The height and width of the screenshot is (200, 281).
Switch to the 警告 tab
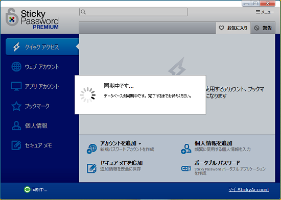(x=263, y=28)
